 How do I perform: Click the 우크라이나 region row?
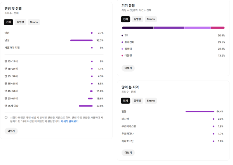[172, 134]
